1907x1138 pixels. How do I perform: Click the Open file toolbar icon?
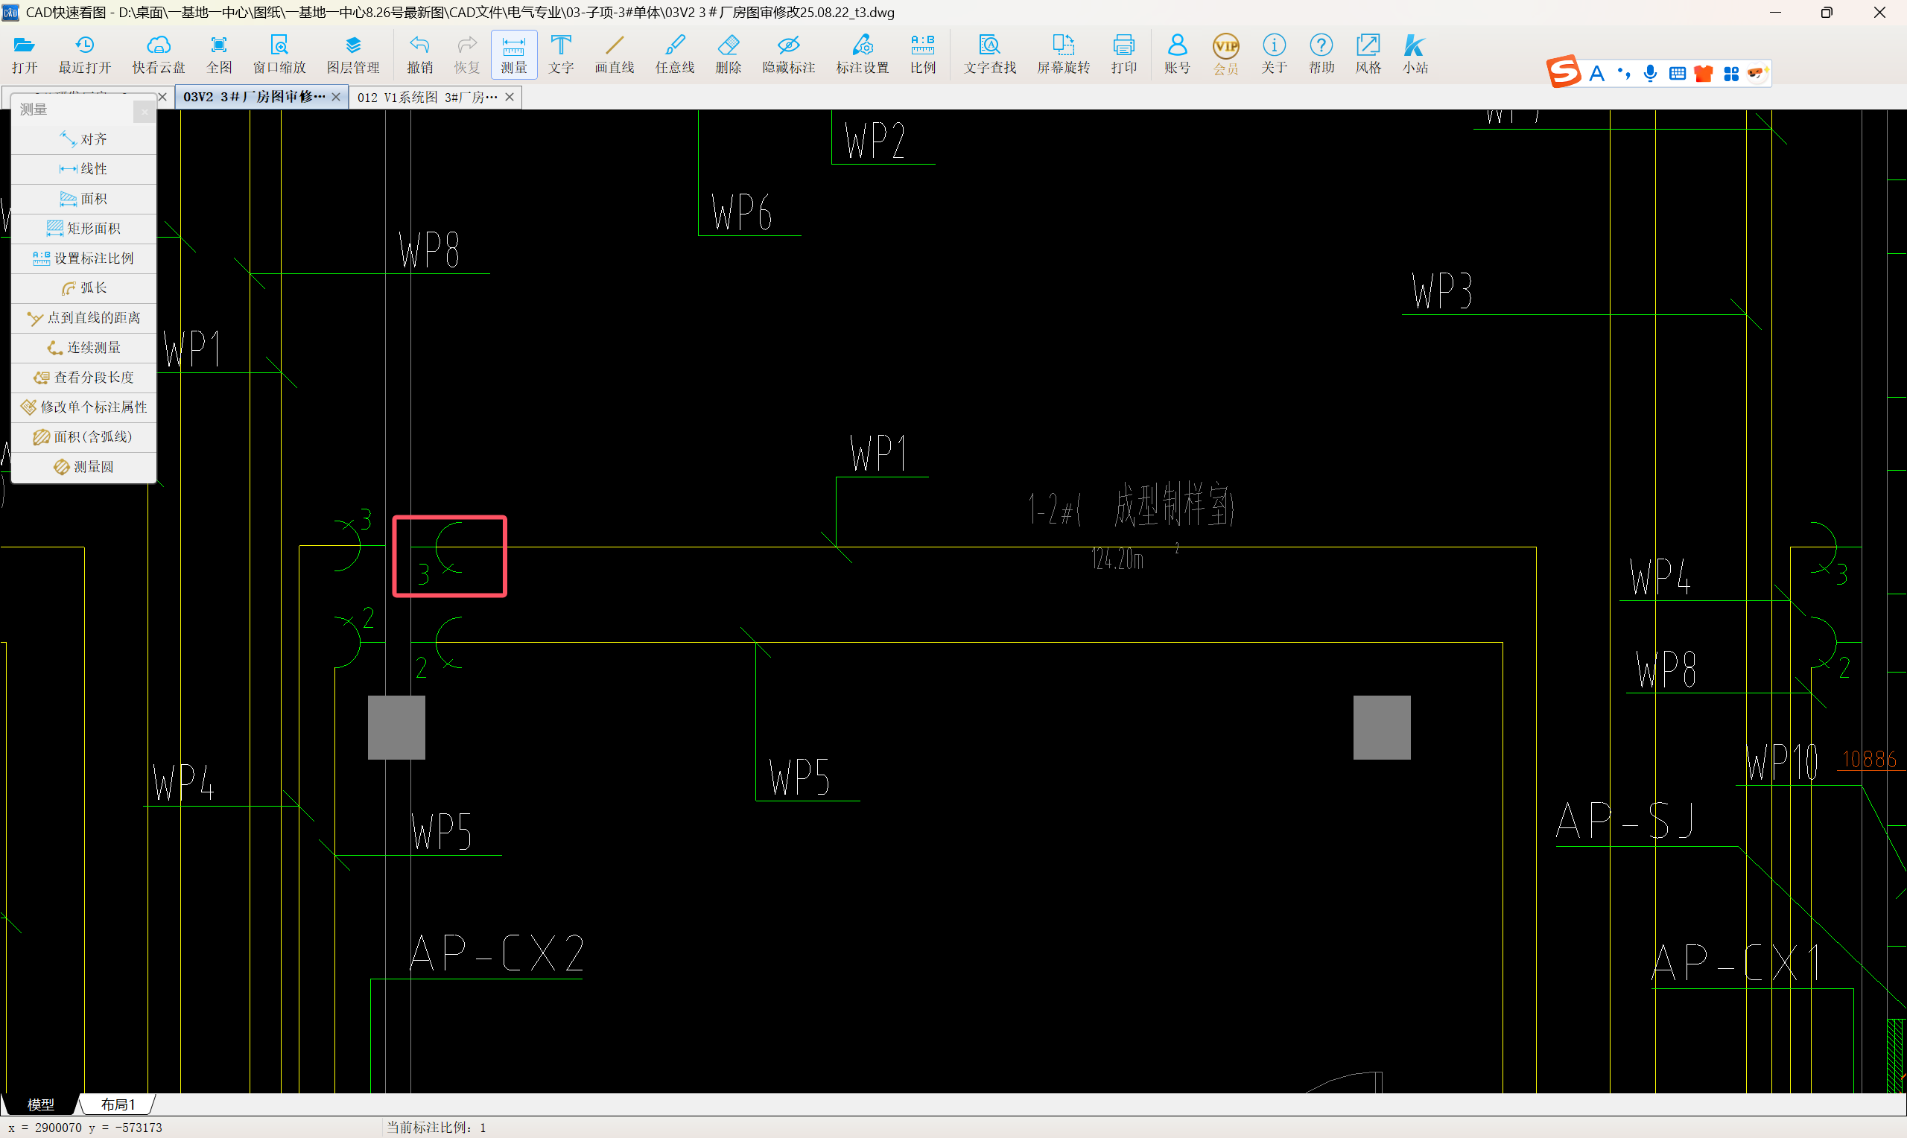(25, 54)
